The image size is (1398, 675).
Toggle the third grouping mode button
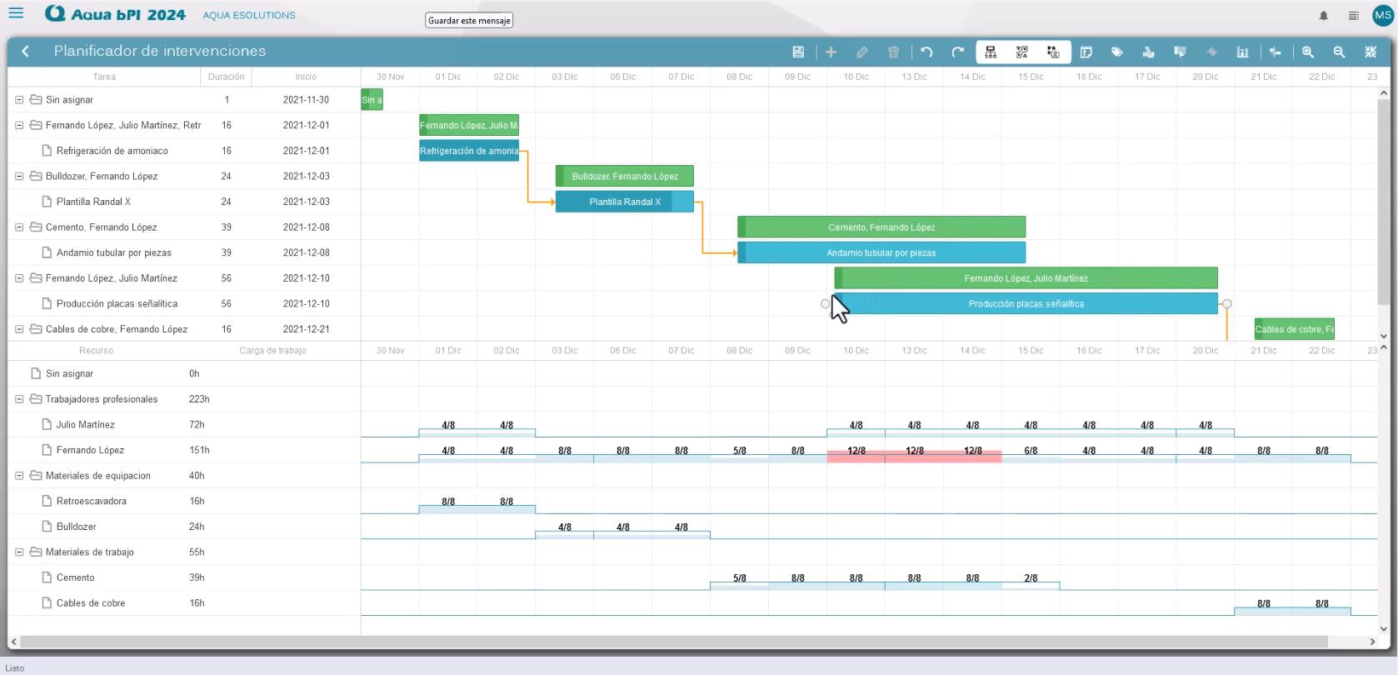click(1053, 52)
